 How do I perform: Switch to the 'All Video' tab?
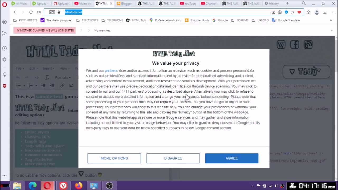pyautogui.click(x=20, y=3)
